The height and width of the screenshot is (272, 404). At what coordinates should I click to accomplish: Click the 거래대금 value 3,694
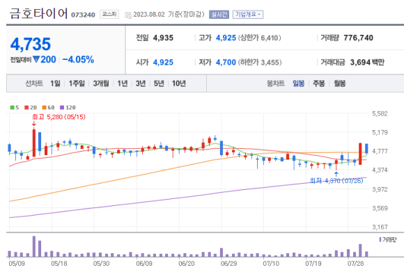click(x=360, y=63)
